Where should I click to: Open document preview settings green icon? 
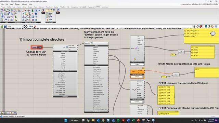pos(209,26)
